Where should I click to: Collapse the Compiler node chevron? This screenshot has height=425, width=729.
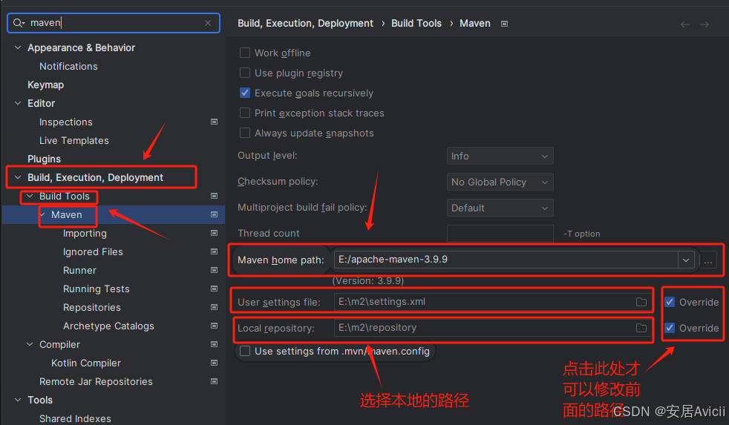30,344
